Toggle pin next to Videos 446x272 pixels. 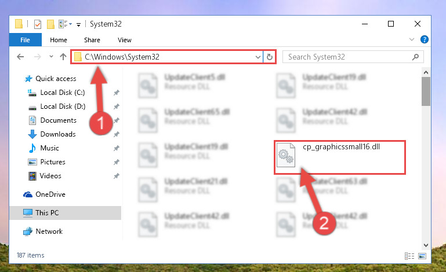pos(117,176)
